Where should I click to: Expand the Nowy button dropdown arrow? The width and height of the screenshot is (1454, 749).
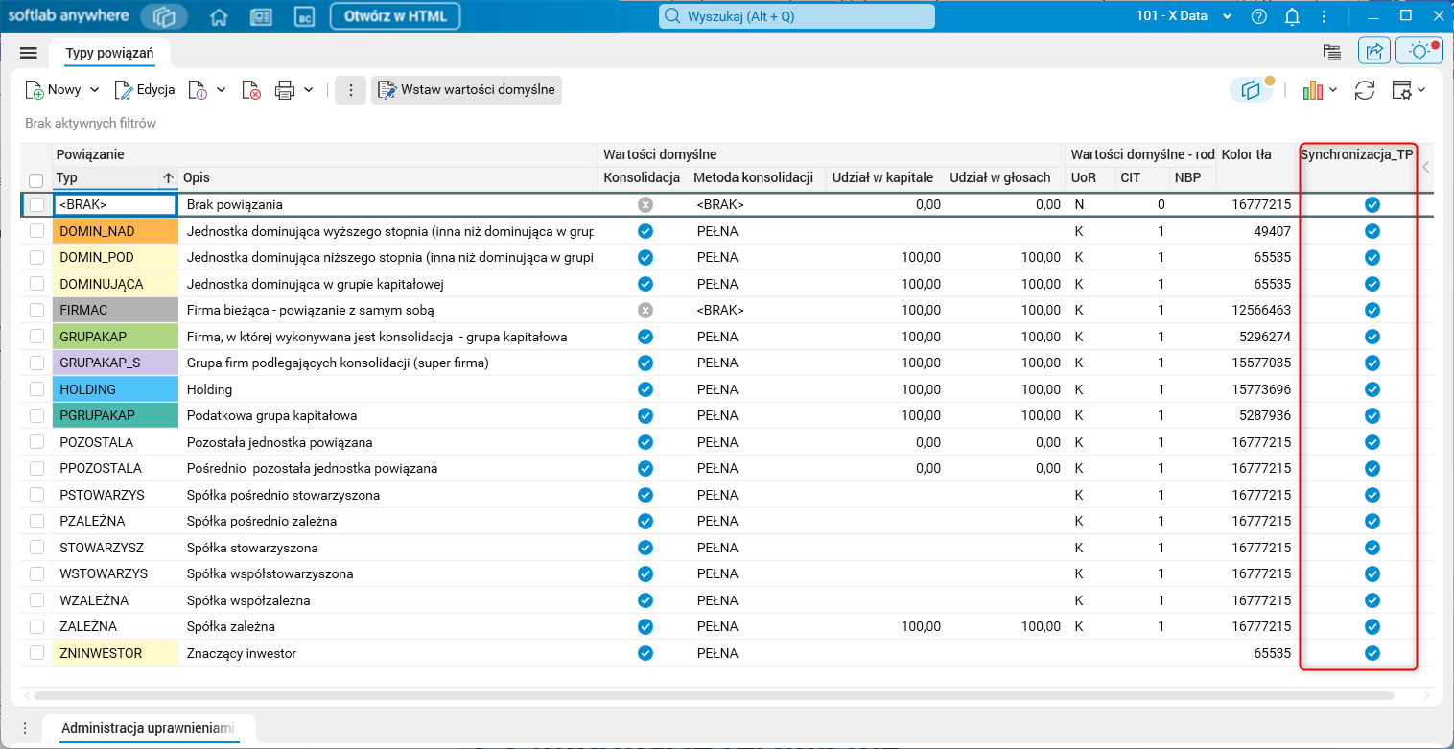tap(94, 90)
